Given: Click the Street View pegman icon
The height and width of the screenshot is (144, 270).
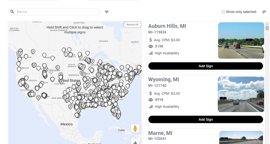Looking at the screenshot, I should click(135, 128).
